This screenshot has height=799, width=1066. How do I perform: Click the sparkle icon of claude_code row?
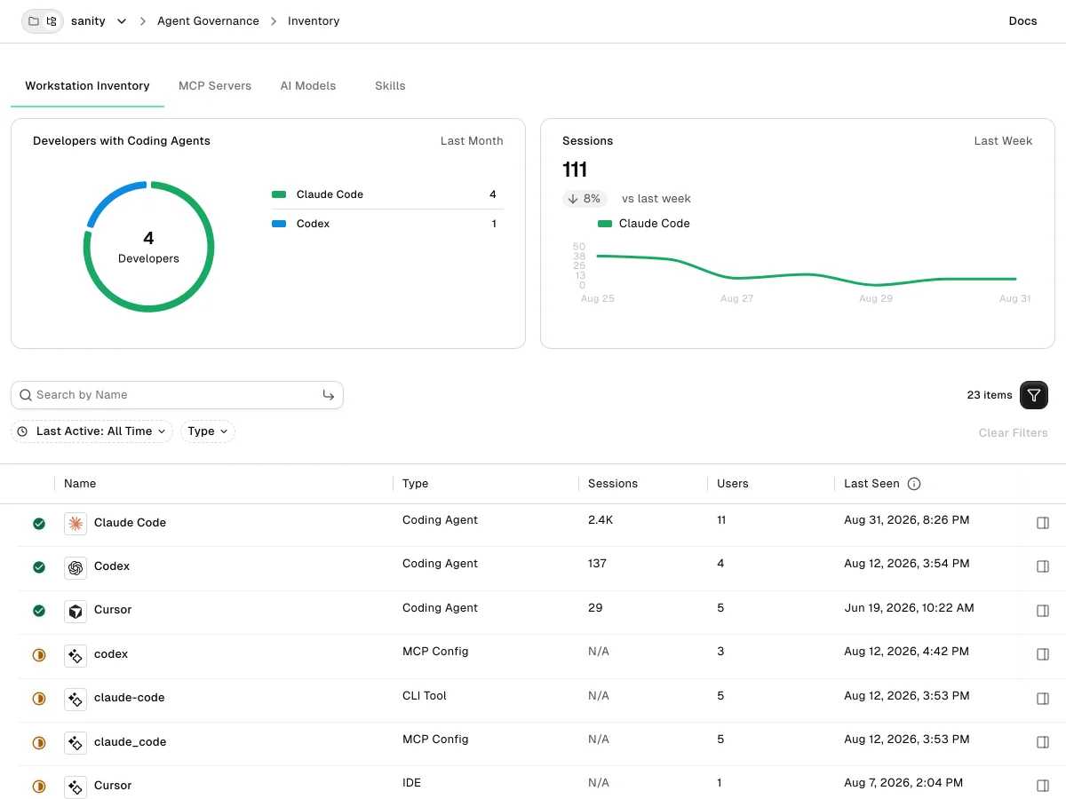click(76, 743)
